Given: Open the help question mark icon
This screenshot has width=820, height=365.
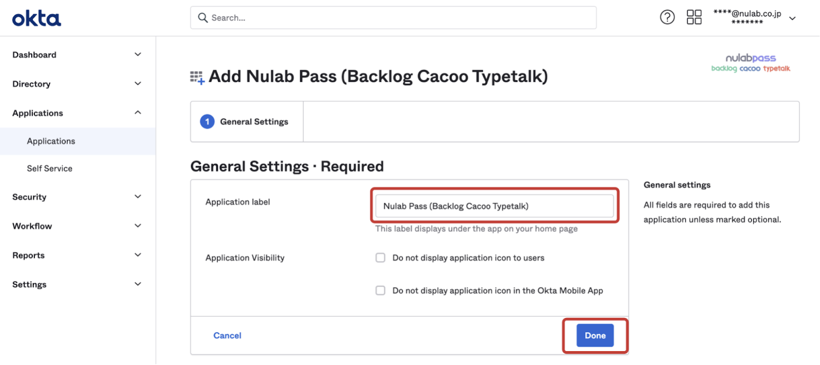Looking at the screenshot, I should [667, 17].
